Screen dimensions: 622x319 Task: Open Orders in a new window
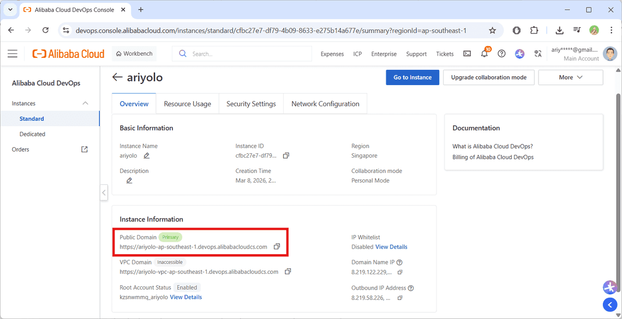coord(85,148)
